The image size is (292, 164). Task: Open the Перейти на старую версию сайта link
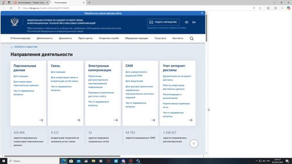(x=103, y=13)
